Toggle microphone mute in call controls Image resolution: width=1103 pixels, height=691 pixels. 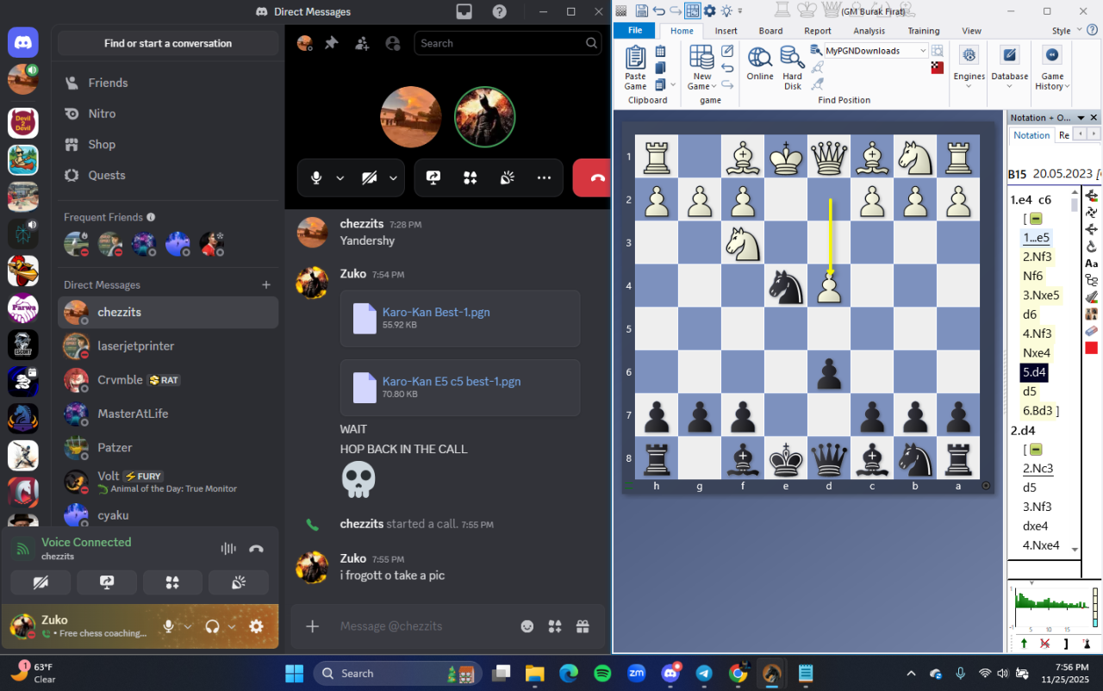pyautogui.click(x=316, y=178)
